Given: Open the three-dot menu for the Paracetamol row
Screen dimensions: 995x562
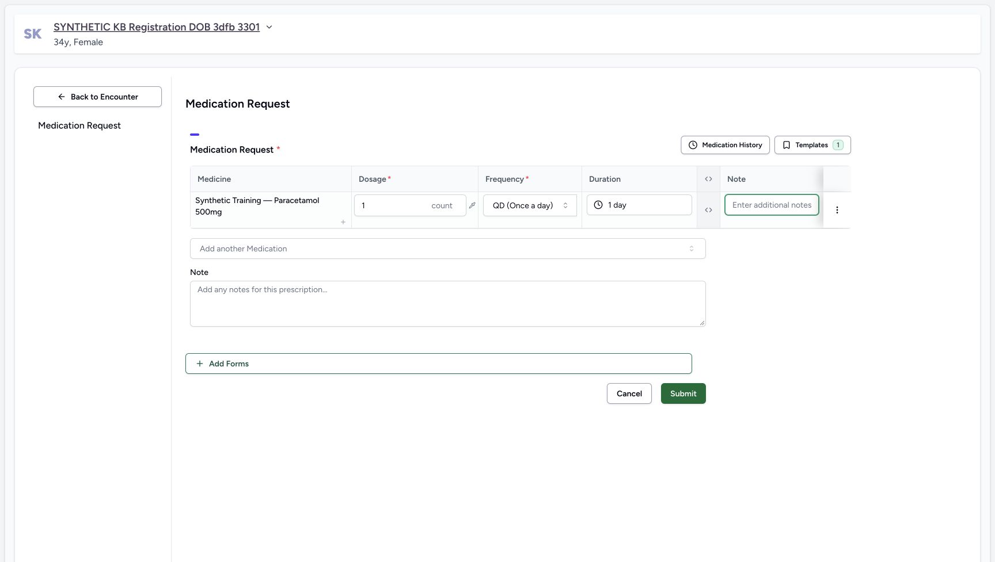Looking at the screenshot, I should pos(837,210).
